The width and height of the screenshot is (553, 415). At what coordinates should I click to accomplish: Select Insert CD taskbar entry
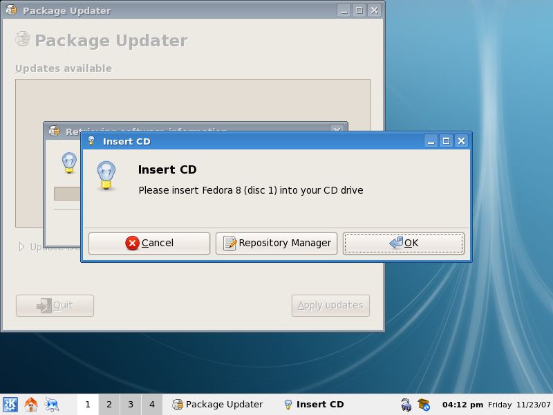(x=315, y=405)
